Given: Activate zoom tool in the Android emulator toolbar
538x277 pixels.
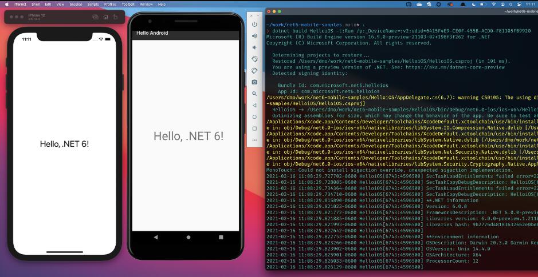Looking at the screenshot, I should click(254, 94).
